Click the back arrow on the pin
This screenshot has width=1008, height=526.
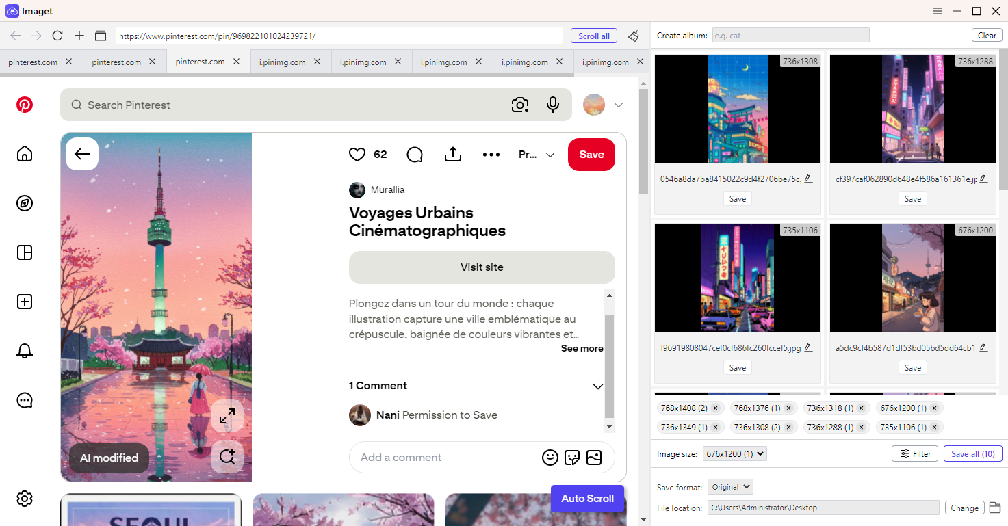coord(82,154)
